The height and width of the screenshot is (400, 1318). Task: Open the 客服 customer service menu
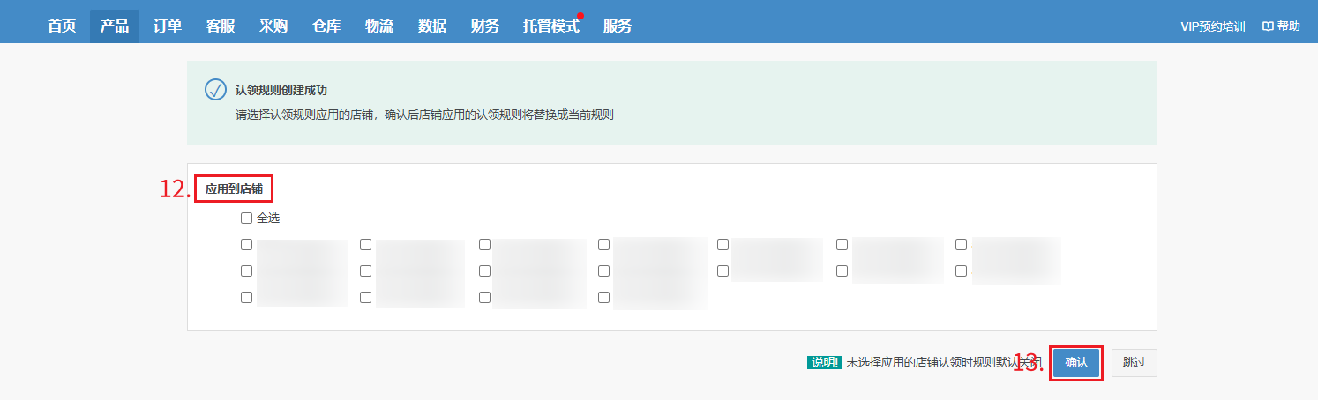click(221, 26)
